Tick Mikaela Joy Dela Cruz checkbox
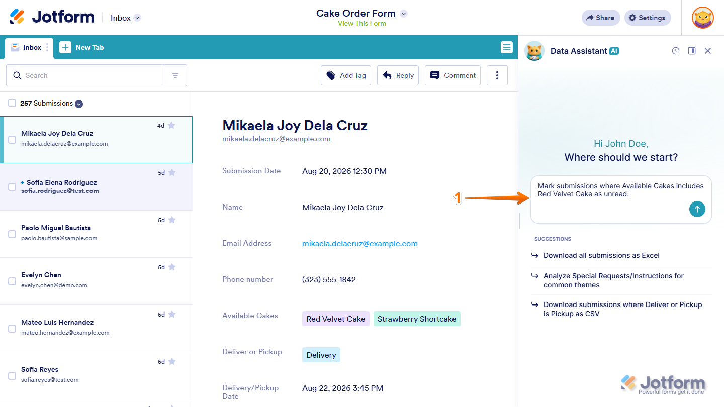This screenshot has height=407, width=724. (12, 140)
